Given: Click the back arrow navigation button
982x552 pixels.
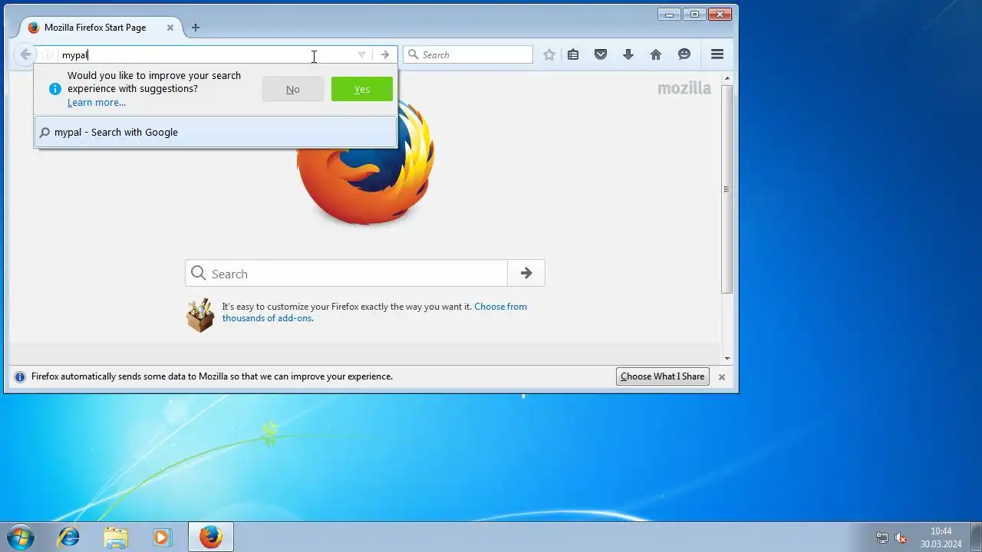Looking at the screenshot, I should 26,54.
